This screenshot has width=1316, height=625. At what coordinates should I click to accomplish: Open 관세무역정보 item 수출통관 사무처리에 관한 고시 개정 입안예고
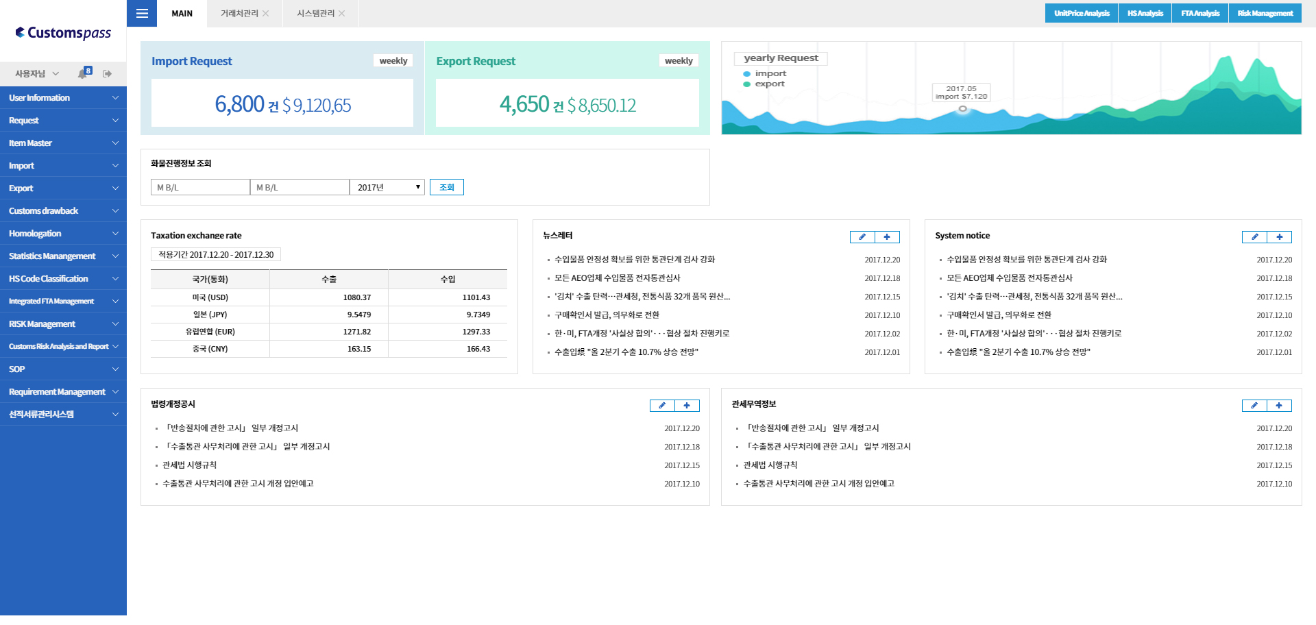(x=819, y=484)
